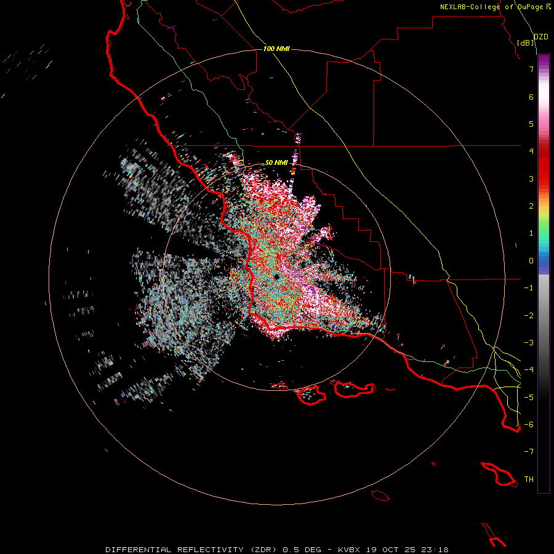Click the color bar at the 0 dB blue level
Viewport: 554px width, 554px height.
[x=544, y=261]
